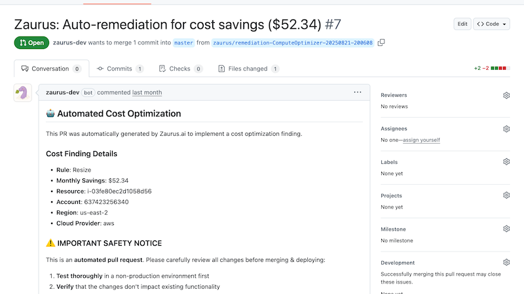The image size is (524, 294).
Task: Open Projects settings gear
Action: 506,195
